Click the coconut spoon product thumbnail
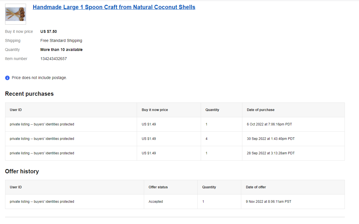Screen dimensions: 359x224 [16, 14]
